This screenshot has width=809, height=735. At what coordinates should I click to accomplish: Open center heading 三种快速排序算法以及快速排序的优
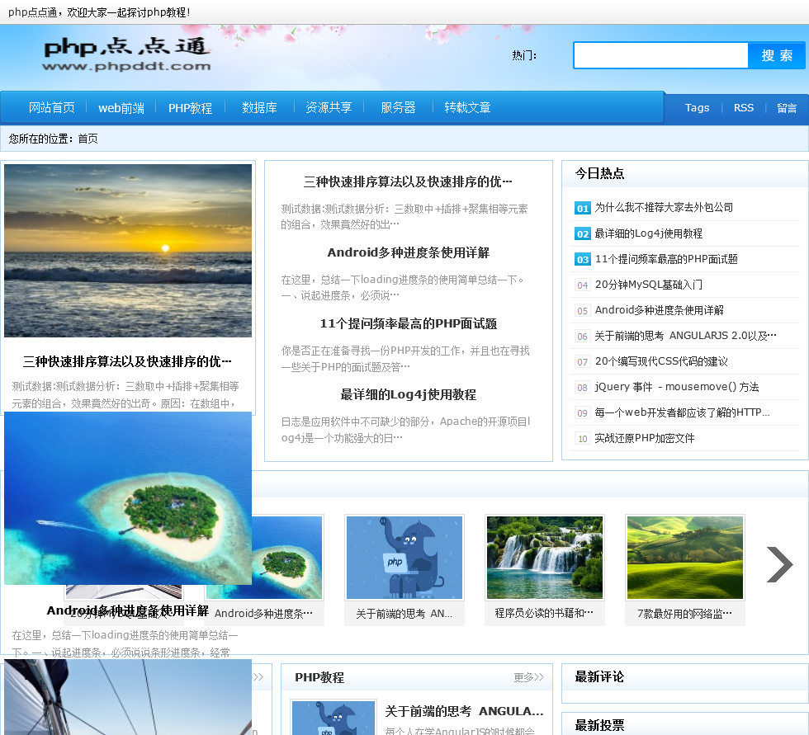coord(408,181)
